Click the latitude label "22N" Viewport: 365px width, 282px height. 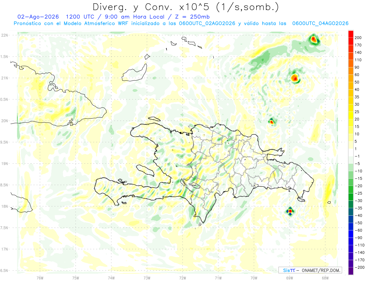click(5, 35)
